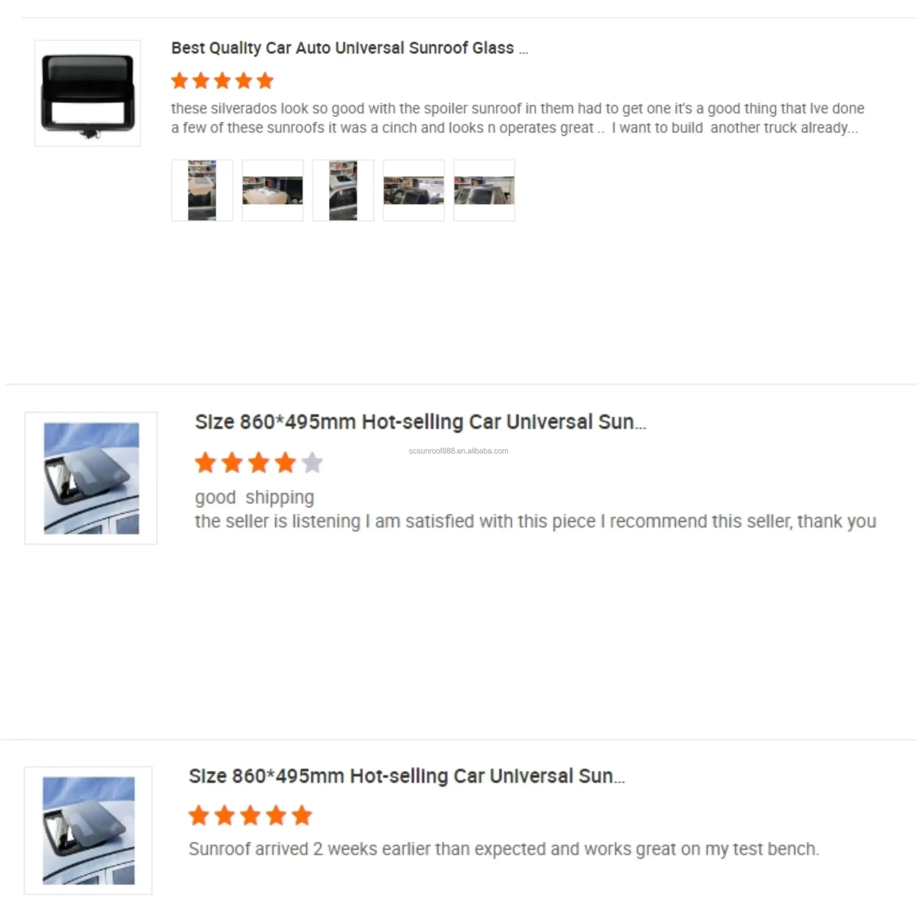The height and width of the screenshot is (901, 917).
Task: Click the scsunroof888.en.alibaba.com watermark link
Action: (458, 451)
